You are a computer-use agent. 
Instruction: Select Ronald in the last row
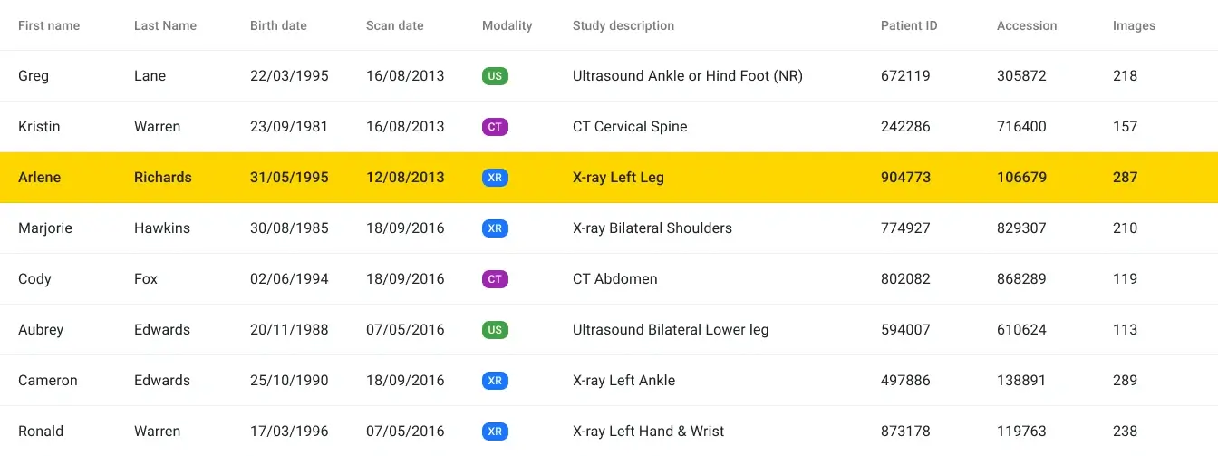coord(41,432)
